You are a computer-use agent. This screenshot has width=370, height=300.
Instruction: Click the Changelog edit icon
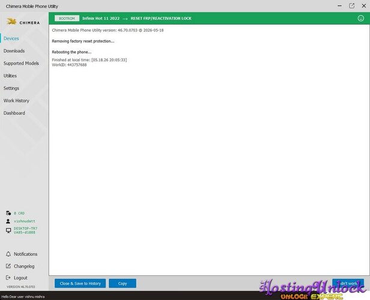[8, 266]
